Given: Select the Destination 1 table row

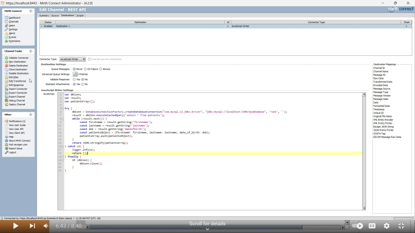Looking at the screenshot, I should pyautogui.click(x=226, y=26).
